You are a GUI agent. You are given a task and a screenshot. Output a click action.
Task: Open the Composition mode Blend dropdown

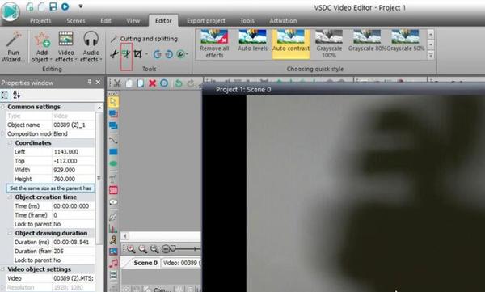(74, 133)
